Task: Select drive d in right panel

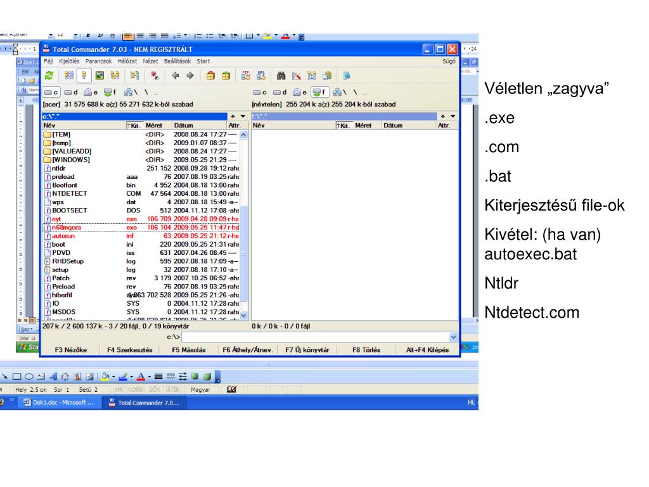Action: point(280,93)
